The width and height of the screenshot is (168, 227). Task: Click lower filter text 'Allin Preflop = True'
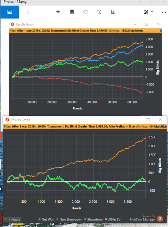coord(122,126)
